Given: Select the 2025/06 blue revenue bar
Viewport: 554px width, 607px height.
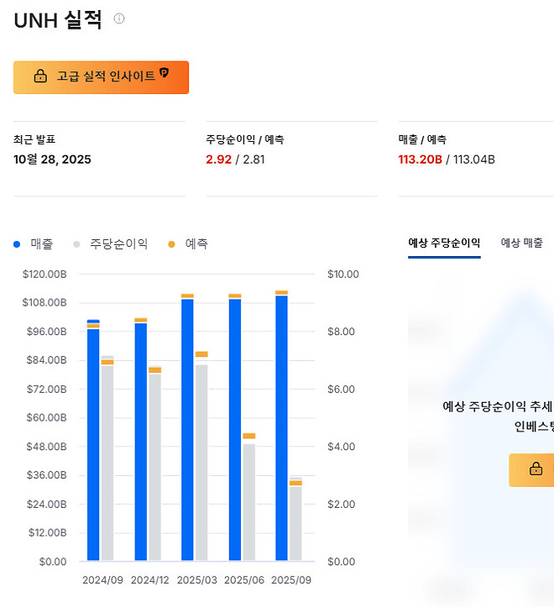Looking at the screenshot, I should click(x=235, y=429).
